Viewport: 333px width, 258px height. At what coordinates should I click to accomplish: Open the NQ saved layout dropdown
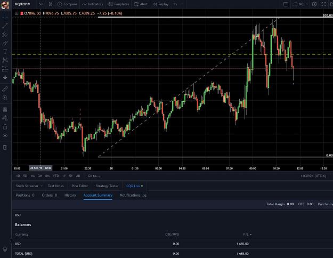pyautogui.click(x=300, y=4)
